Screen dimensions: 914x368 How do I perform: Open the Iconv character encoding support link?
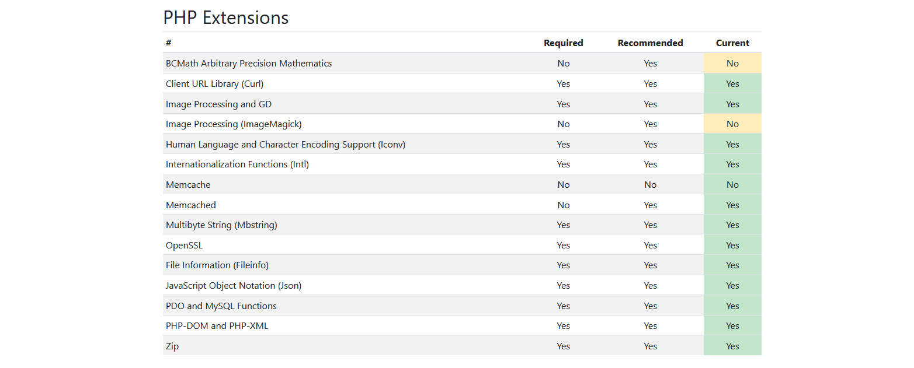(x=286, y=144)
